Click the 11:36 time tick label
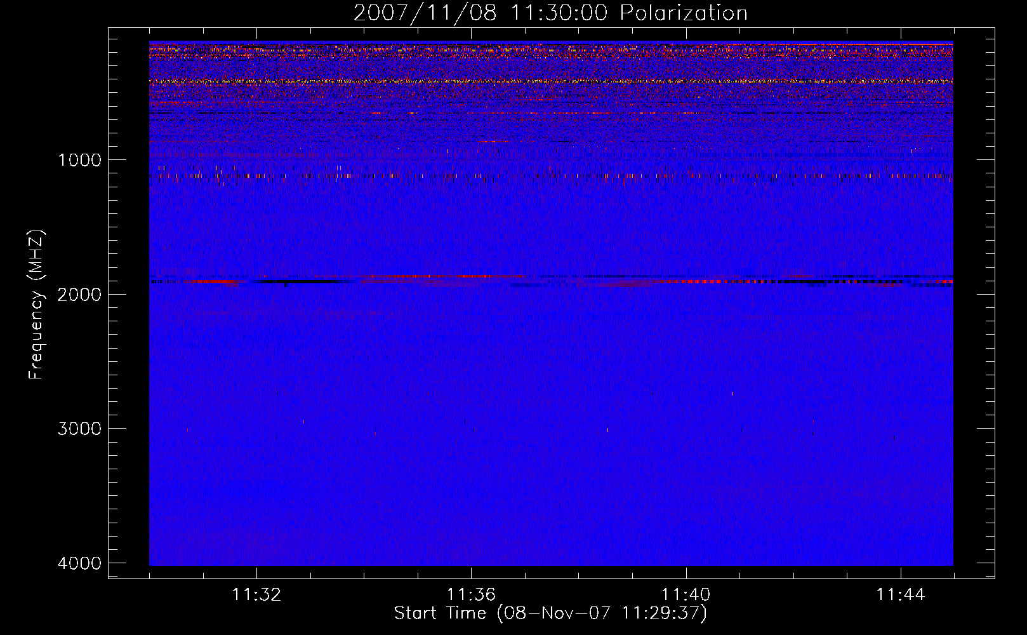Viewport: 1027px width, 635px height. coord(471,595)
